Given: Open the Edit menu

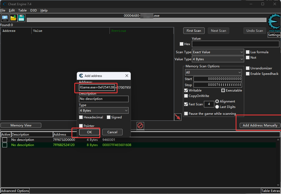Looking at the screenshot, I should point(12,10).
